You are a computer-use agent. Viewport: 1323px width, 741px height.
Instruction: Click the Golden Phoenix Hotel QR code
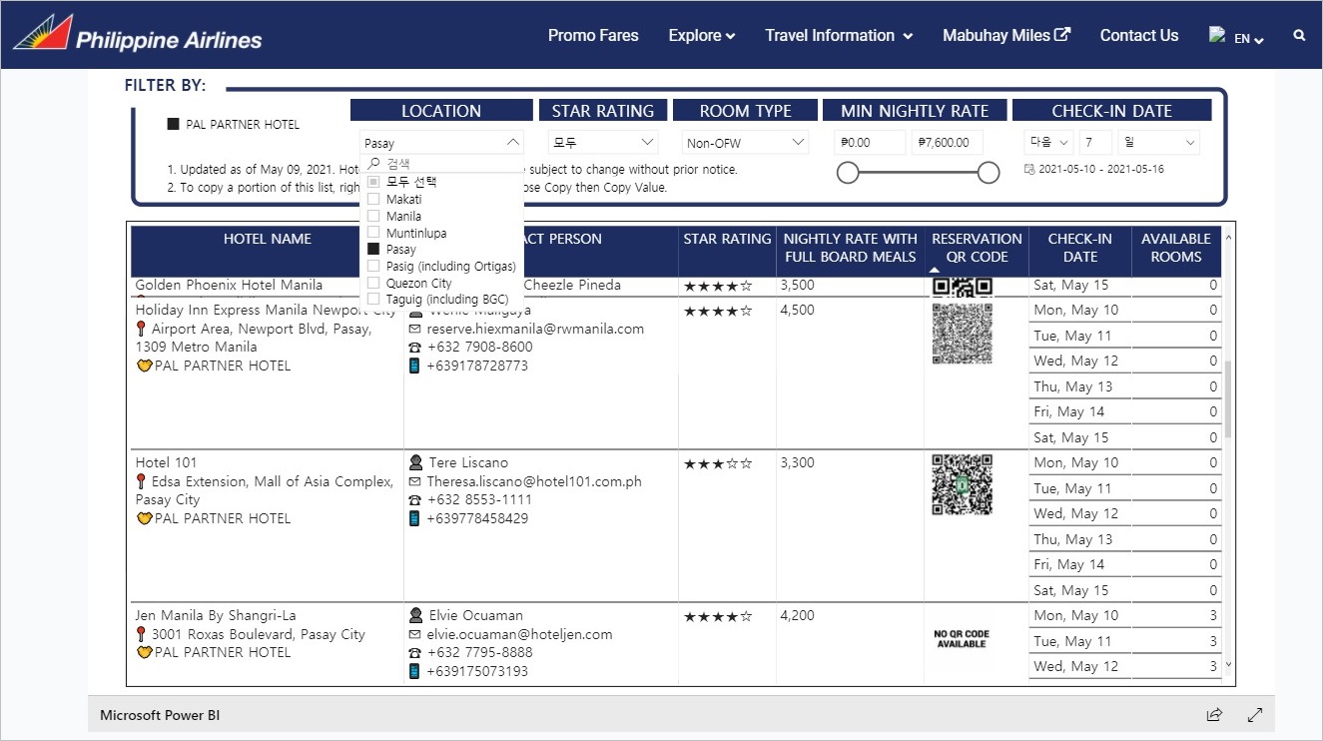point(962,288)
